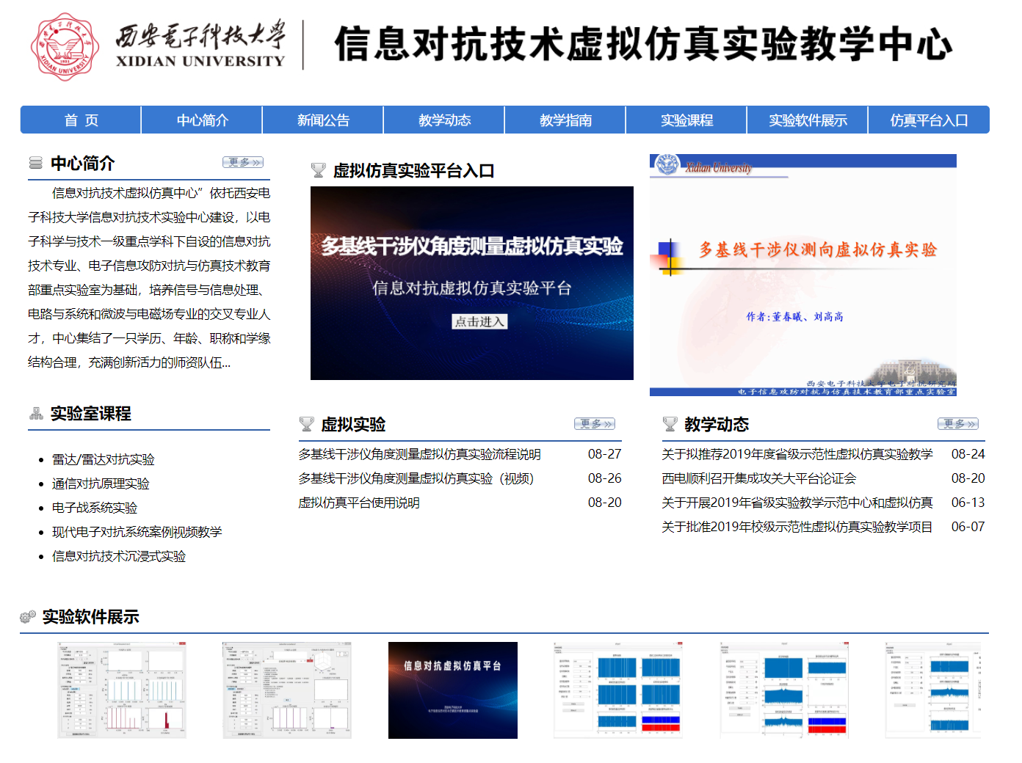Click the list icon beside 中心简介 heading
The height and width of the screenshot is (763, 1022).
click(x=35, y=163)
